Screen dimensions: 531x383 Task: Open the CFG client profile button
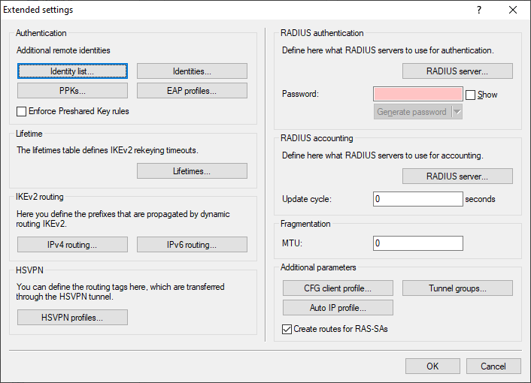[x=338, y=288]
